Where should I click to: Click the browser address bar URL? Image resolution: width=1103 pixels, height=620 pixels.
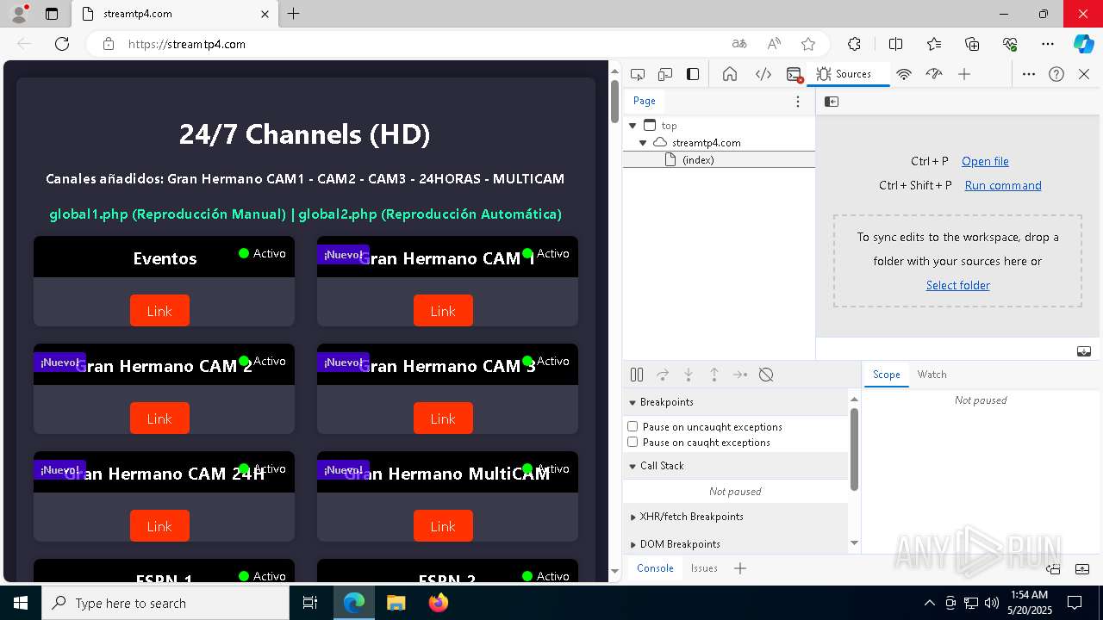187,44
